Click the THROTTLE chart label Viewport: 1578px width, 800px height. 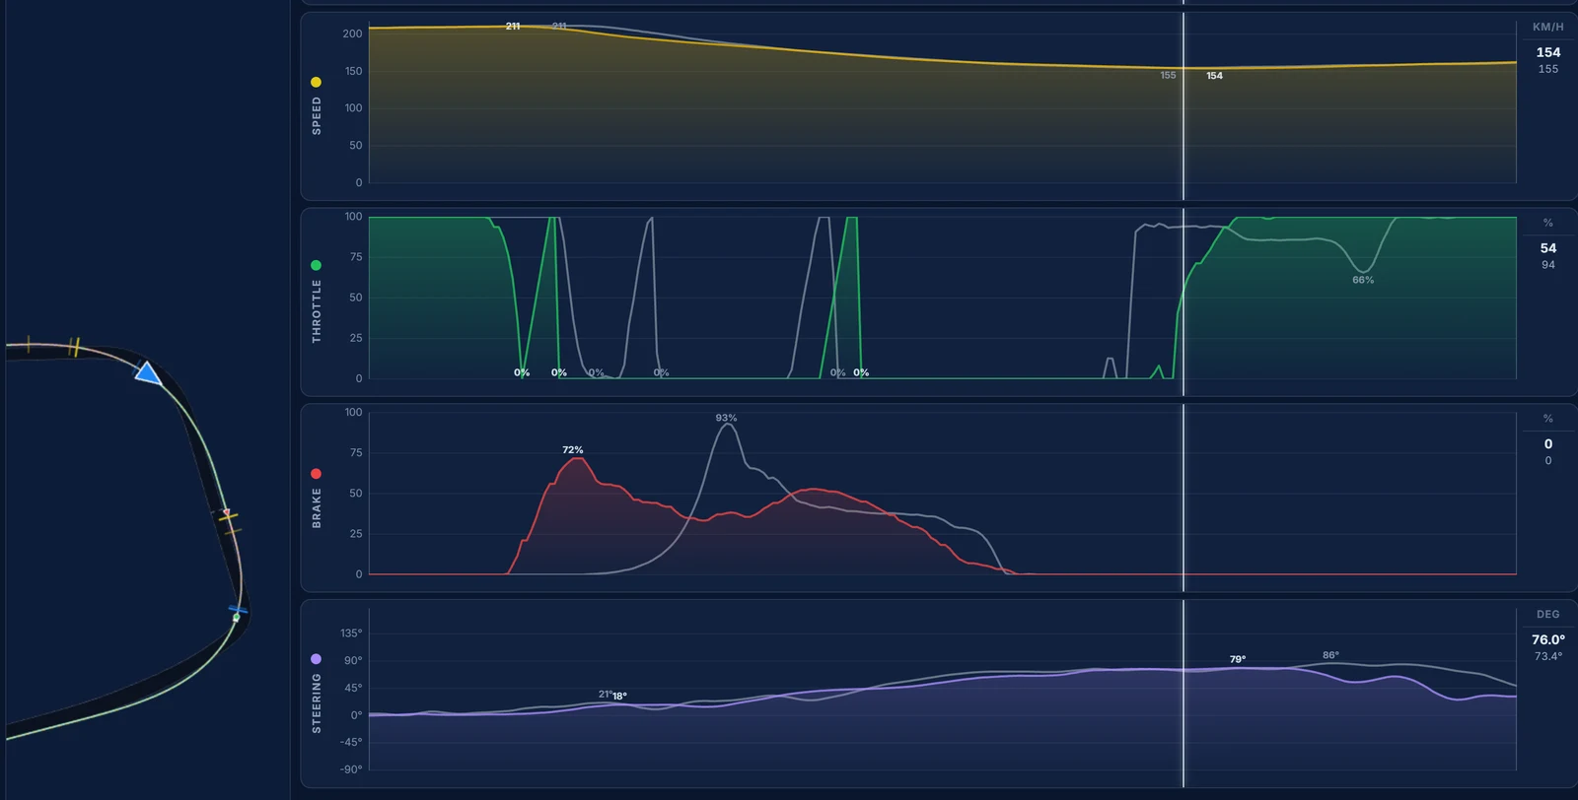tap(317, 310)
